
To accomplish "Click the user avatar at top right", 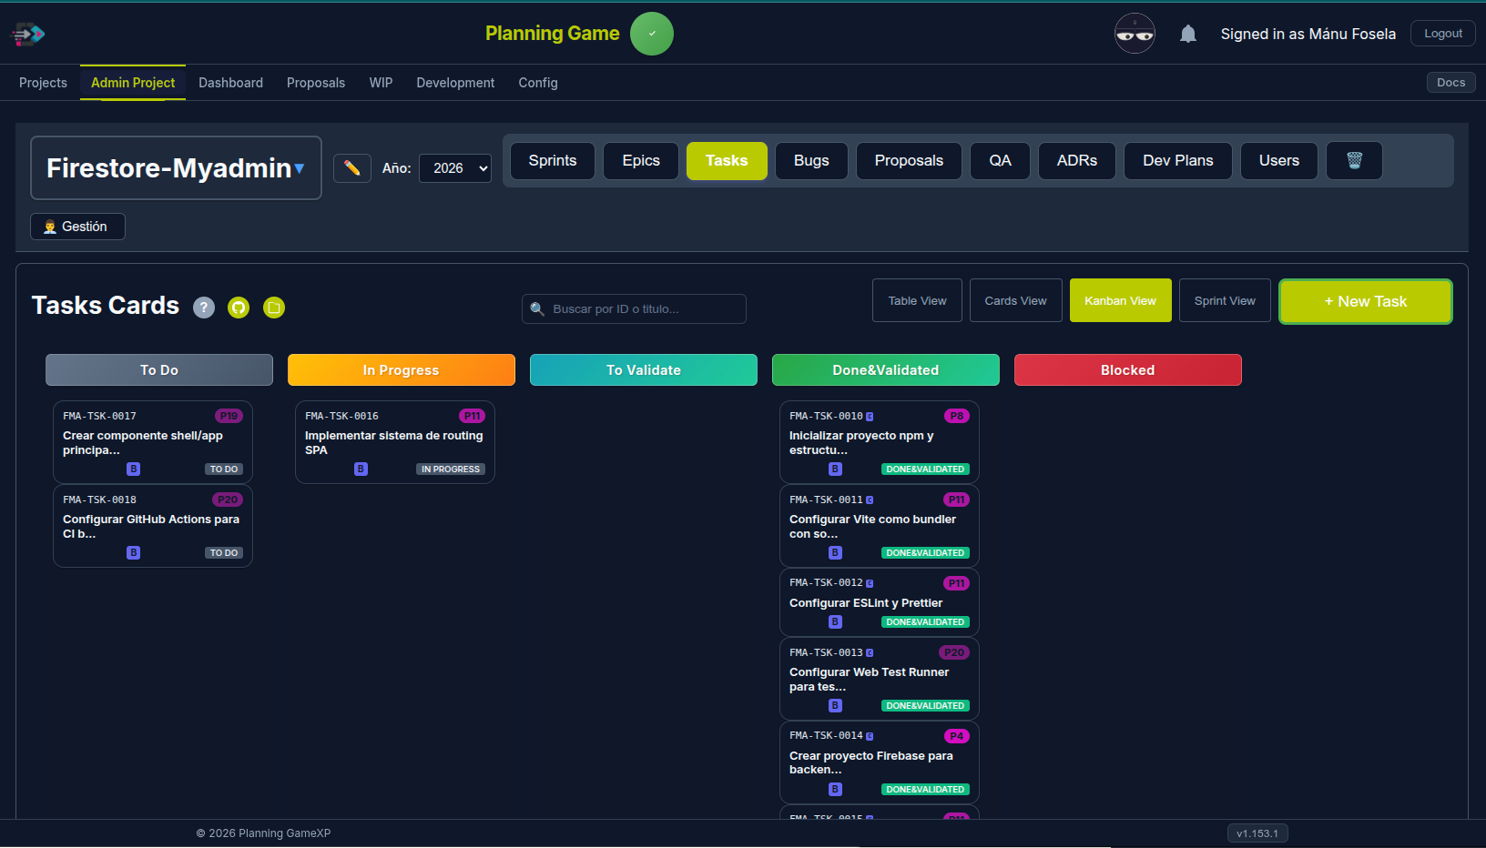I will [x=1135, y=33].
